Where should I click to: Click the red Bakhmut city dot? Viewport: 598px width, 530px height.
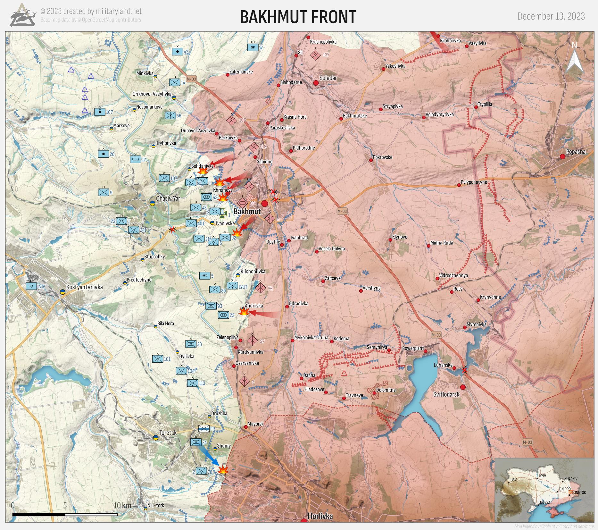tap(265, 204)
